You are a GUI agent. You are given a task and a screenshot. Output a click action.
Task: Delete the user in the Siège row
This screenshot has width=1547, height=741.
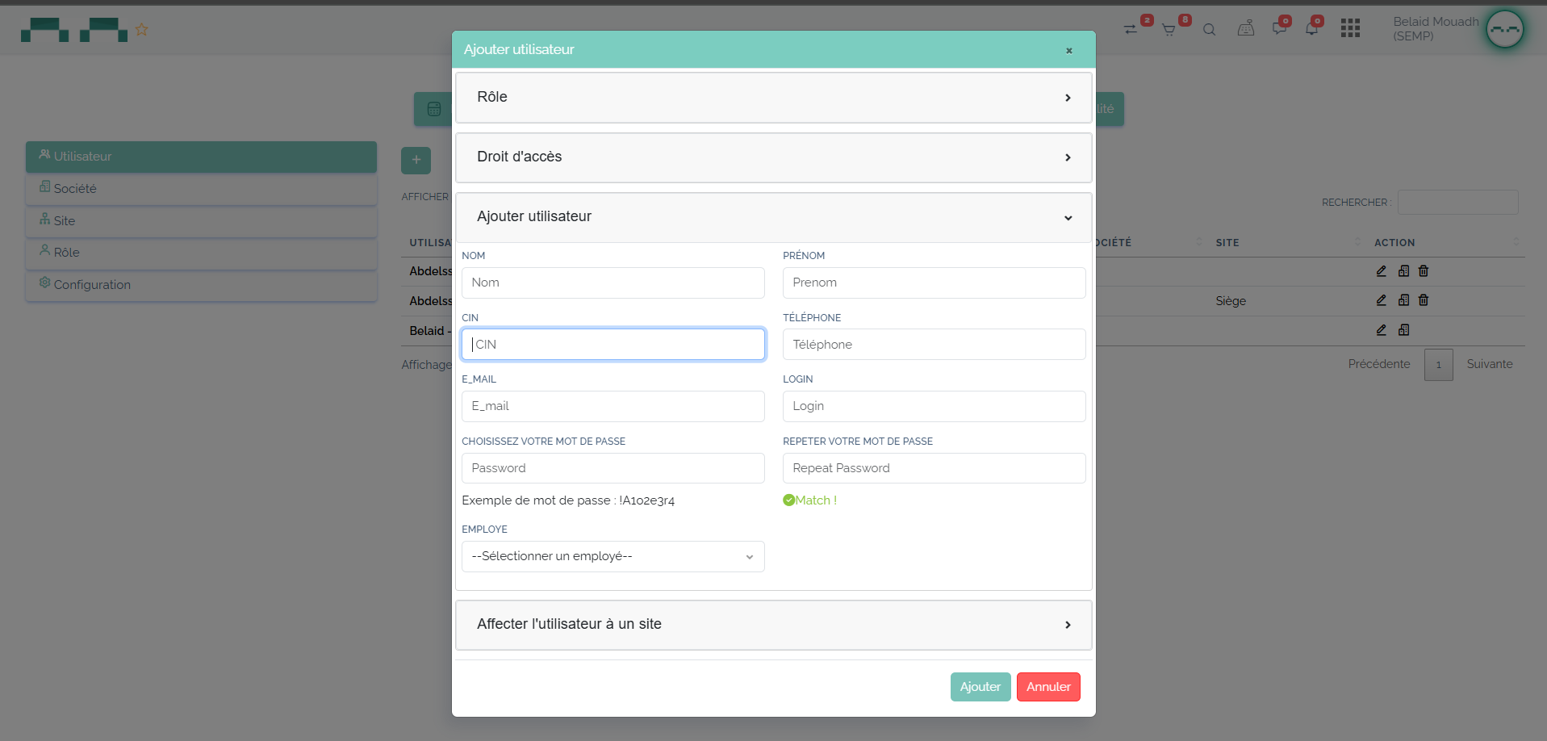click(1424, 300)
